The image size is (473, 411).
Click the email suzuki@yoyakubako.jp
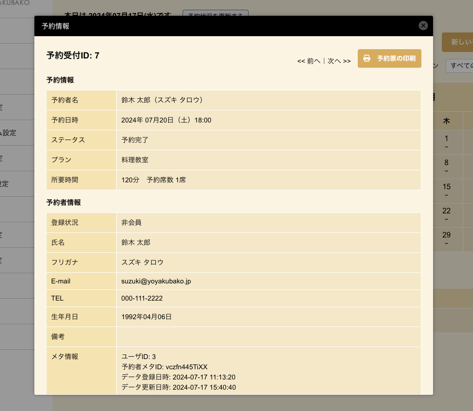tap(156, 281)
